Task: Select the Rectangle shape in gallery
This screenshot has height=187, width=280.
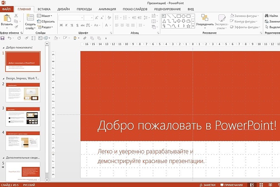Action: click(179, 16)
